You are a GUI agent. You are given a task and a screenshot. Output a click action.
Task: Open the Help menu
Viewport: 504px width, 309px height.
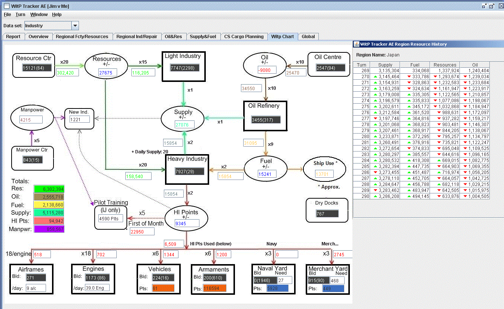57,15
